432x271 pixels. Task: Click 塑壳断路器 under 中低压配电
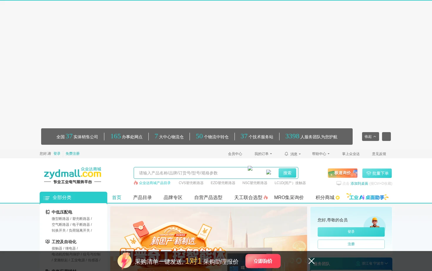tap(81, 219)
